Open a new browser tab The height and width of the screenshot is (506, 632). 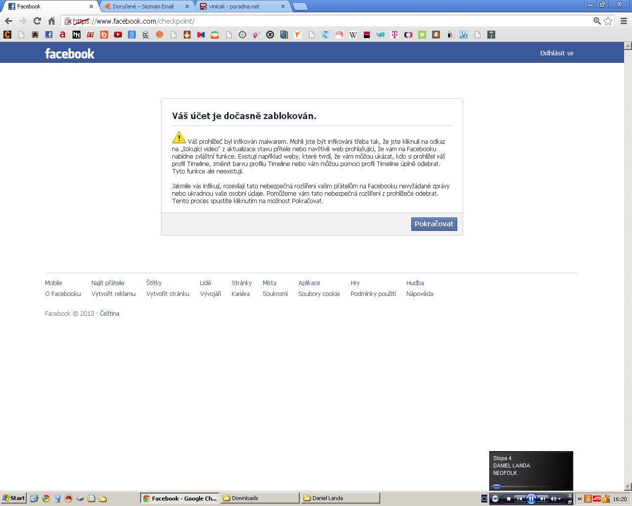tap(300, 6)
